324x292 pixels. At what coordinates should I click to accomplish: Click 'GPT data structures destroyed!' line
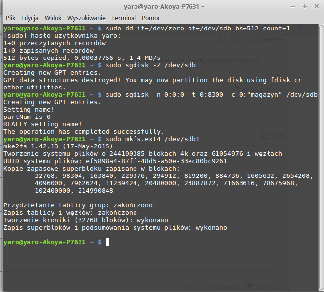[x=153, y=80]
